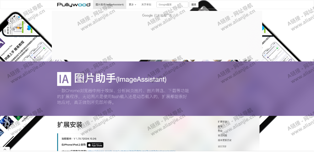Click the 当前版本 V 1.70.7 text
Viewport: 314px width, 152px height.
pyautogui.click(x=79, y=139)
